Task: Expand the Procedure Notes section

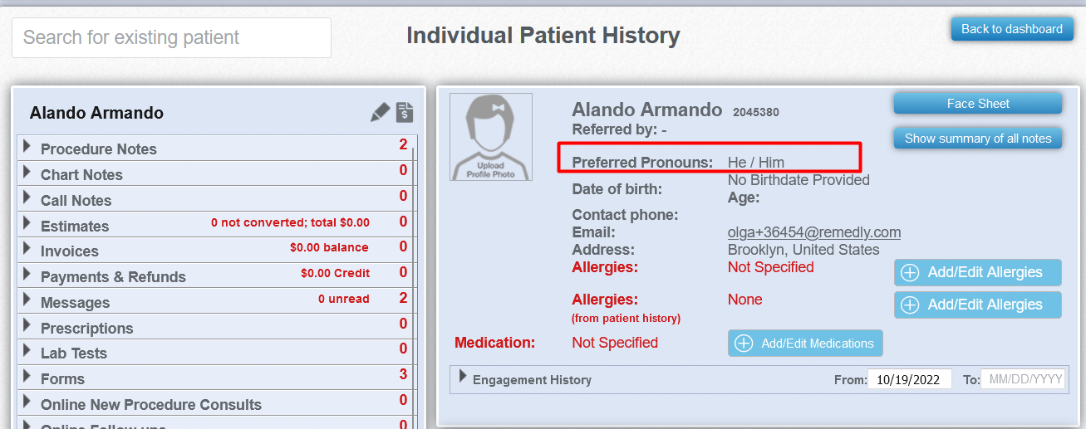Action: (217, 149)
